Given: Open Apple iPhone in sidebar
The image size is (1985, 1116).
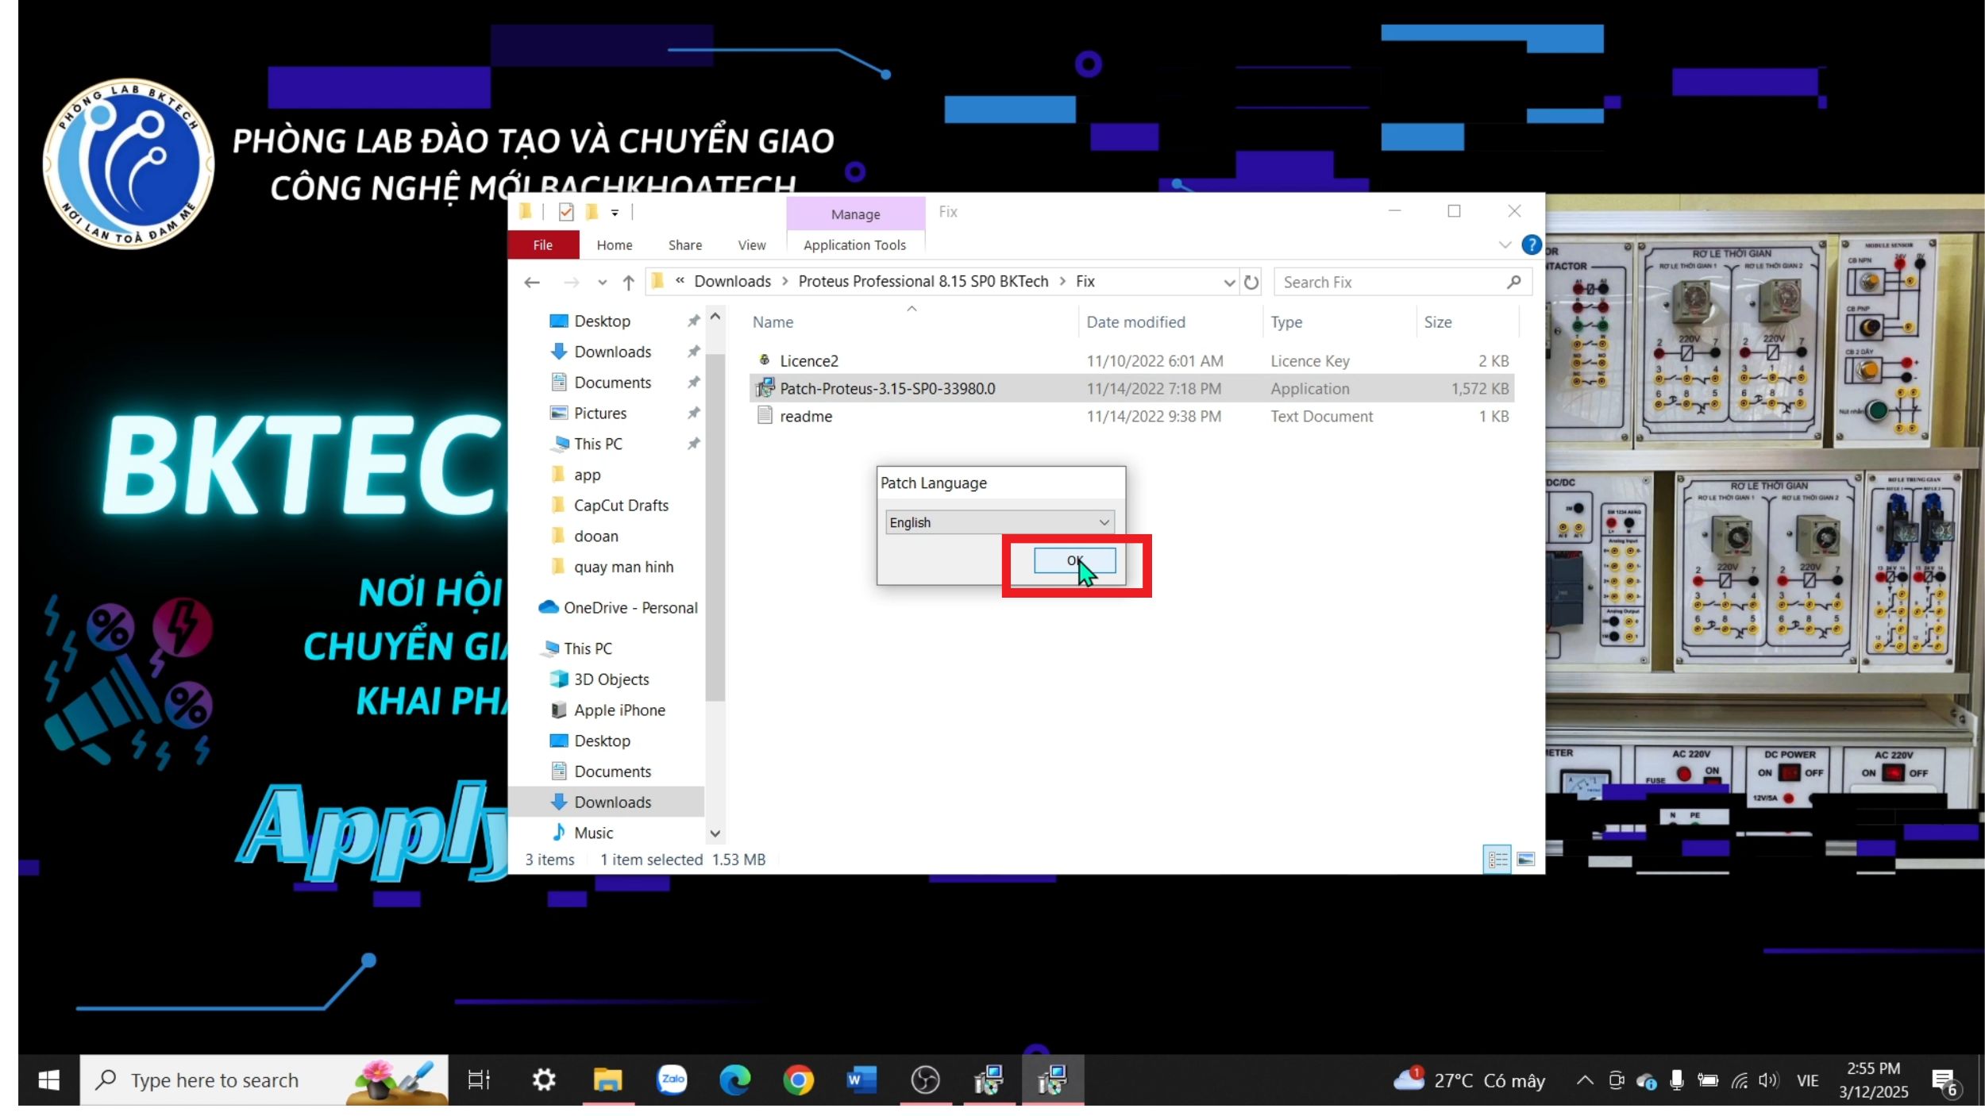Looking at the screenshot, I should pos(619,710).
